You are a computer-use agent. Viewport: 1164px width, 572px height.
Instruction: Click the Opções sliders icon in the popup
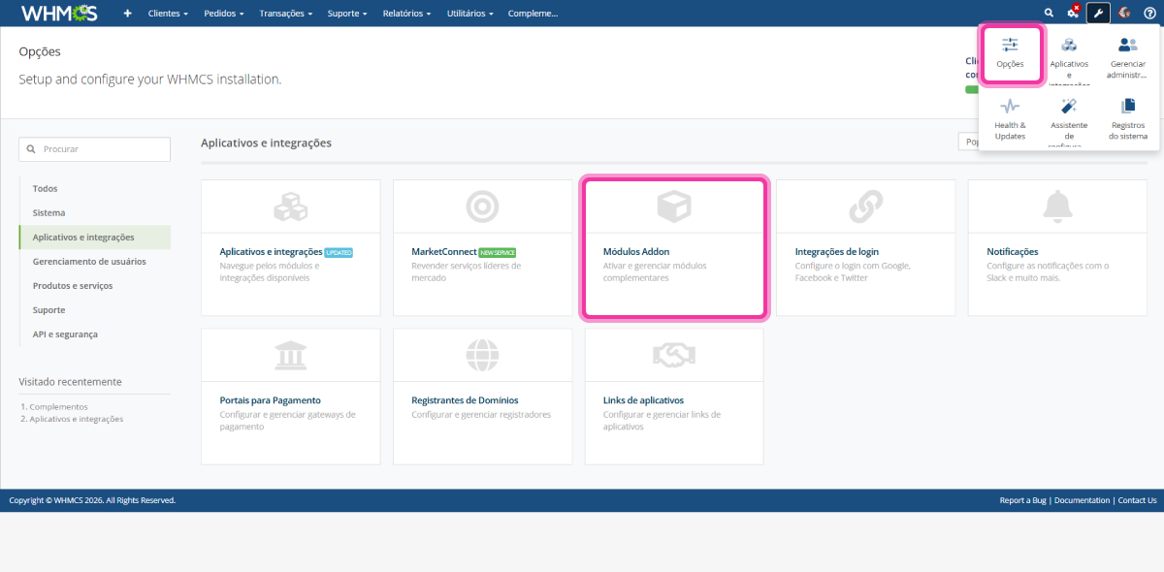pos(1010,45)
